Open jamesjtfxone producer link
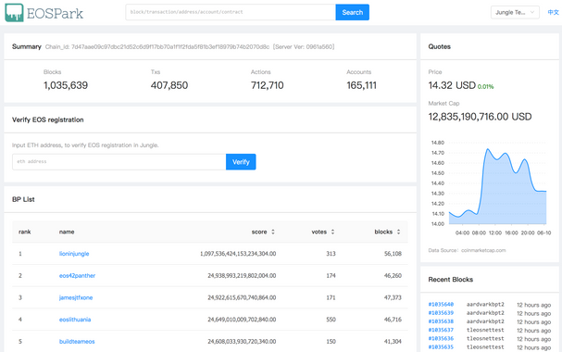The image size is (562, 352). (76, 297)
